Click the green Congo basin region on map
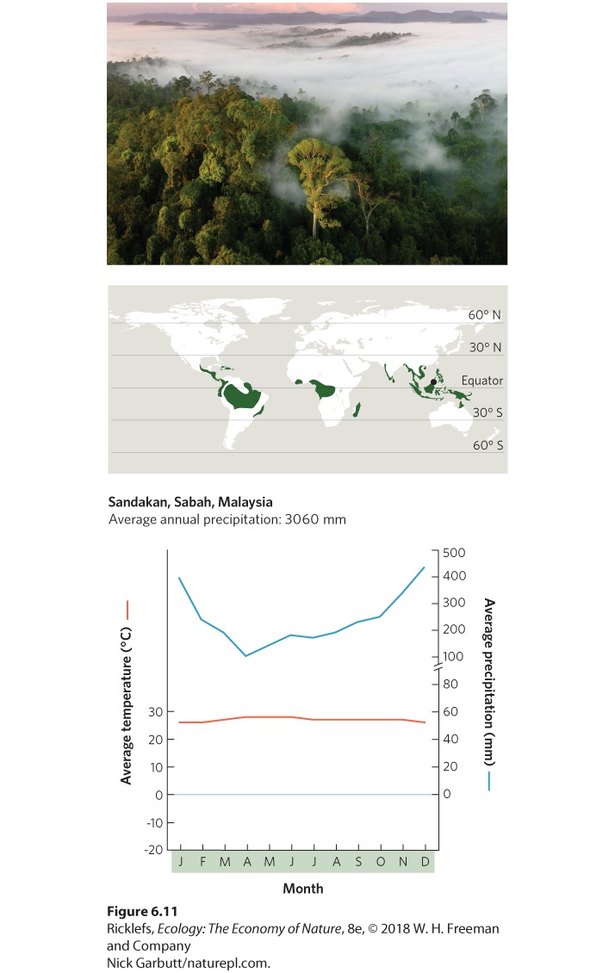This screenshot has height=973, width=615. (x=324, y=388)
